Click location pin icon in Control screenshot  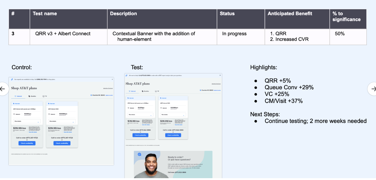91,95
